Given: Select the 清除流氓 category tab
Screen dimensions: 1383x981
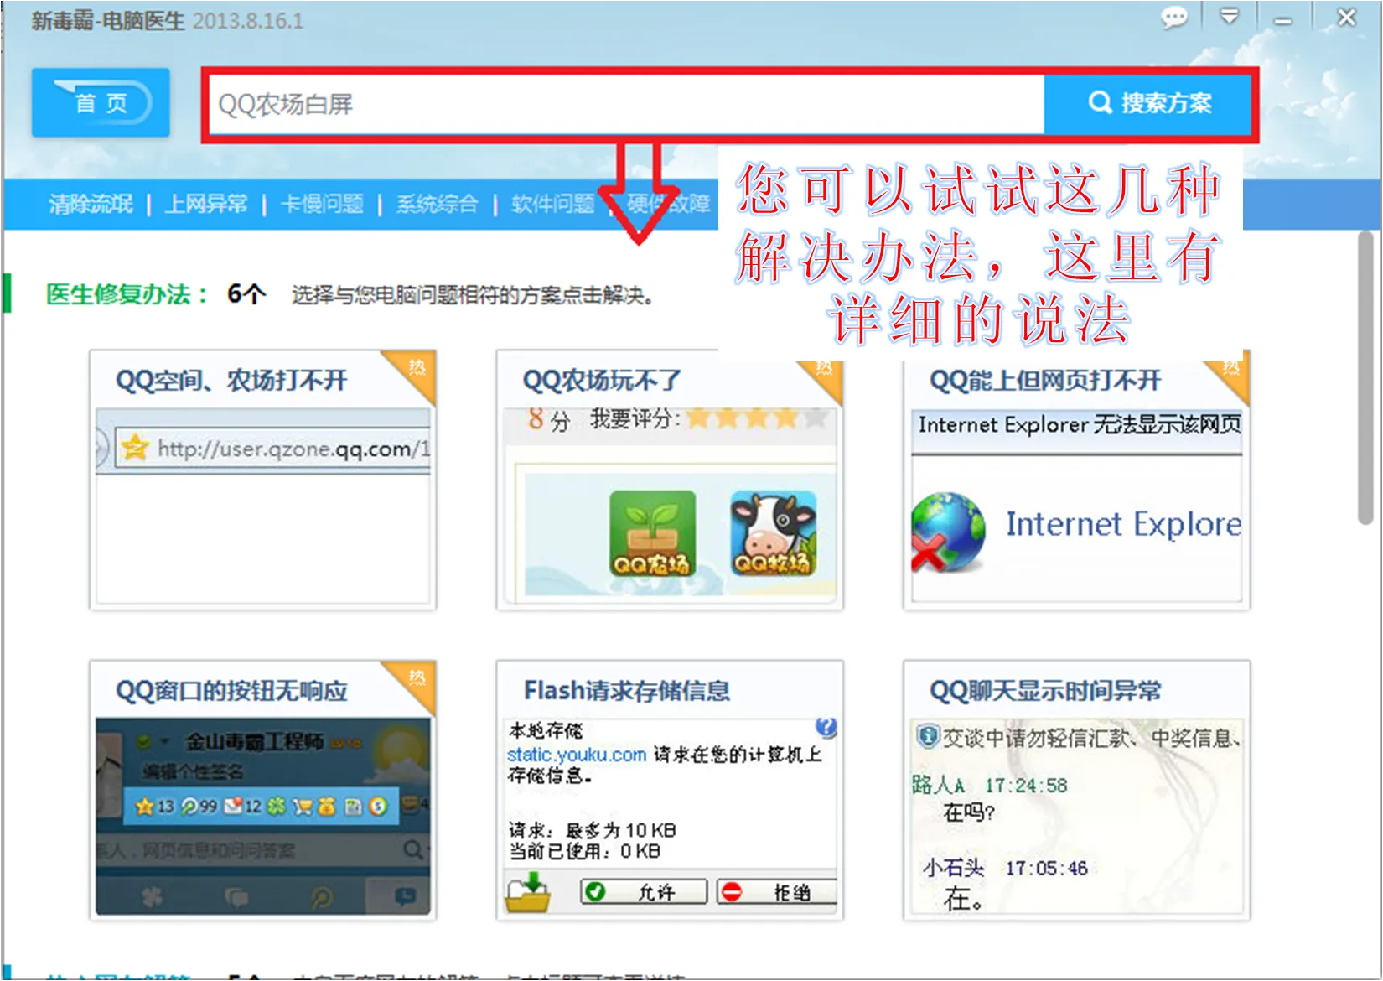Looking at the screenshot, I should [x=91, y=204].
